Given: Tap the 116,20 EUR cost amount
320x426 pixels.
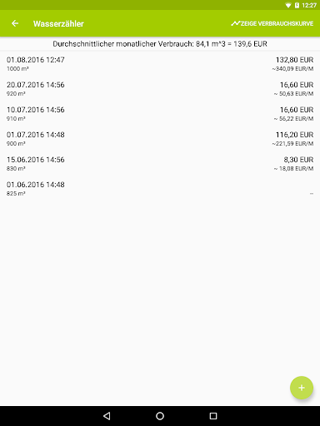Looking at the screenshot, I should pyautogui.click(x=294, y=135).
